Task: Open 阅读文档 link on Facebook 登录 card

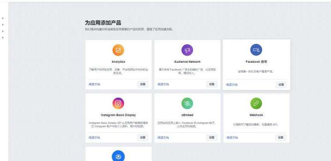Action: point(232,85)
